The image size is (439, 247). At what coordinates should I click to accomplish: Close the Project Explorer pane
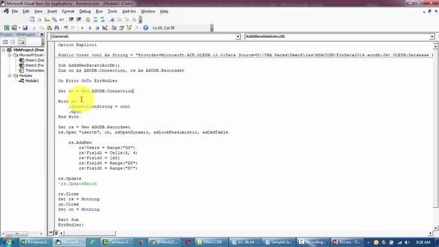coord(42,34)
